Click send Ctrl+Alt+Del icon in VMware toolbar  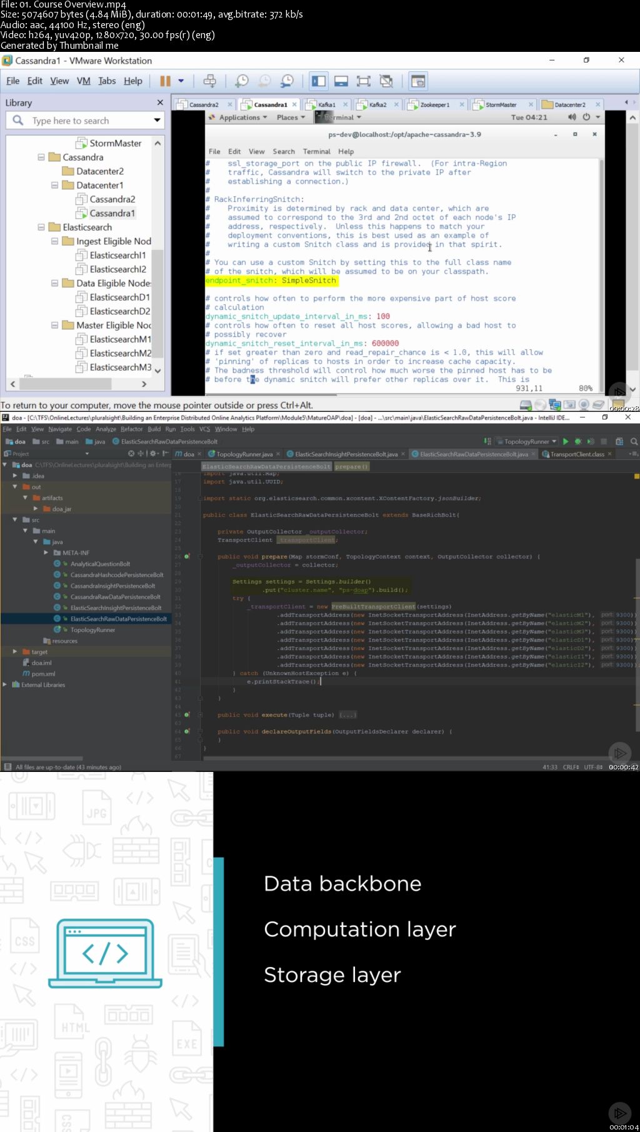pos(210,81)
